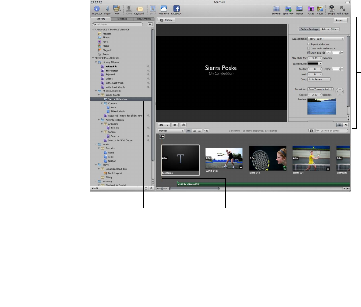
Task: Select the Selected Slides button
Action: (x=330, y=30)
